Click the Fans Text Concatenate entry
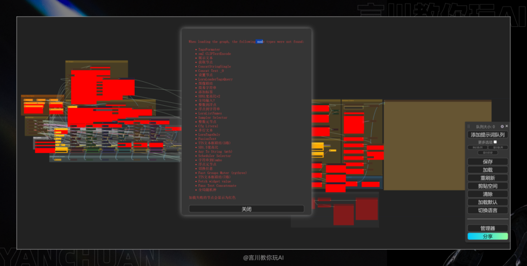 point(217,186)
